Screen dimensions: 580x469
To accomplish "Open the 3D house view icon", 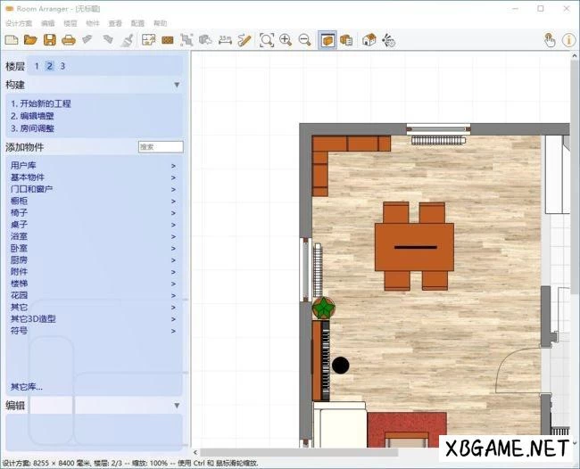I will (x=369, y=40).
